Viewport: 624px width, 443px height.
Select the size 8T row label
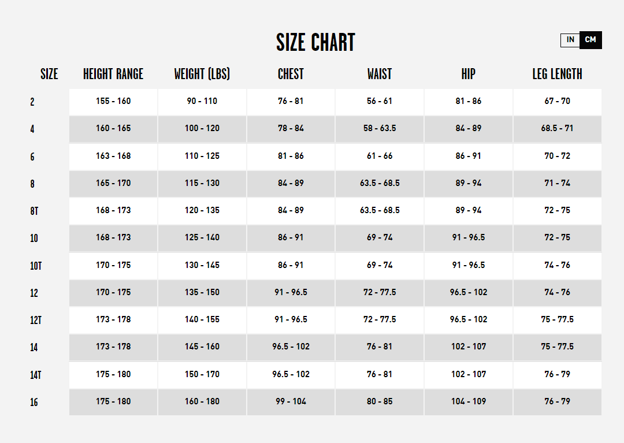(34, 211)
